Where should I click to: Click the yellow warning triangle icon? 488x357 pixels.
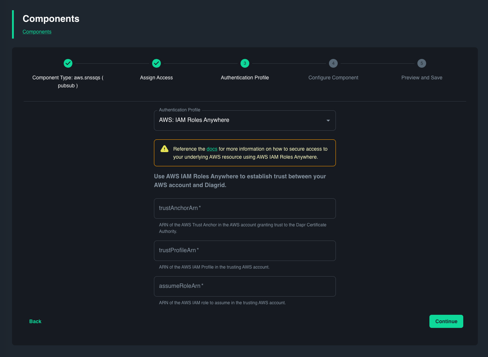tap(164, 149)
